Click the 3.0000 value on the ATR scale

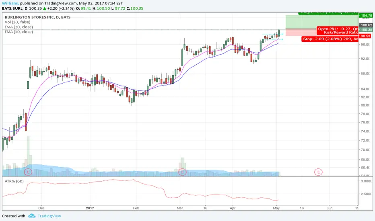click(x=366, y=181)
